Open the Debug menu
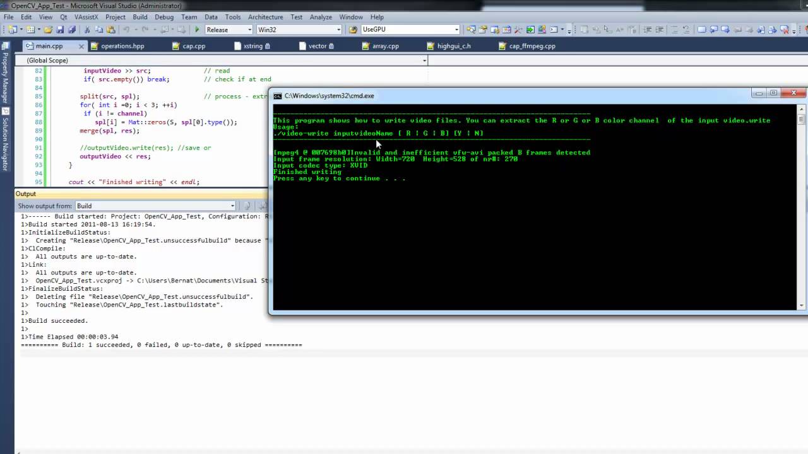The height and width of the screenshot is (454, 808). [164, 17]
